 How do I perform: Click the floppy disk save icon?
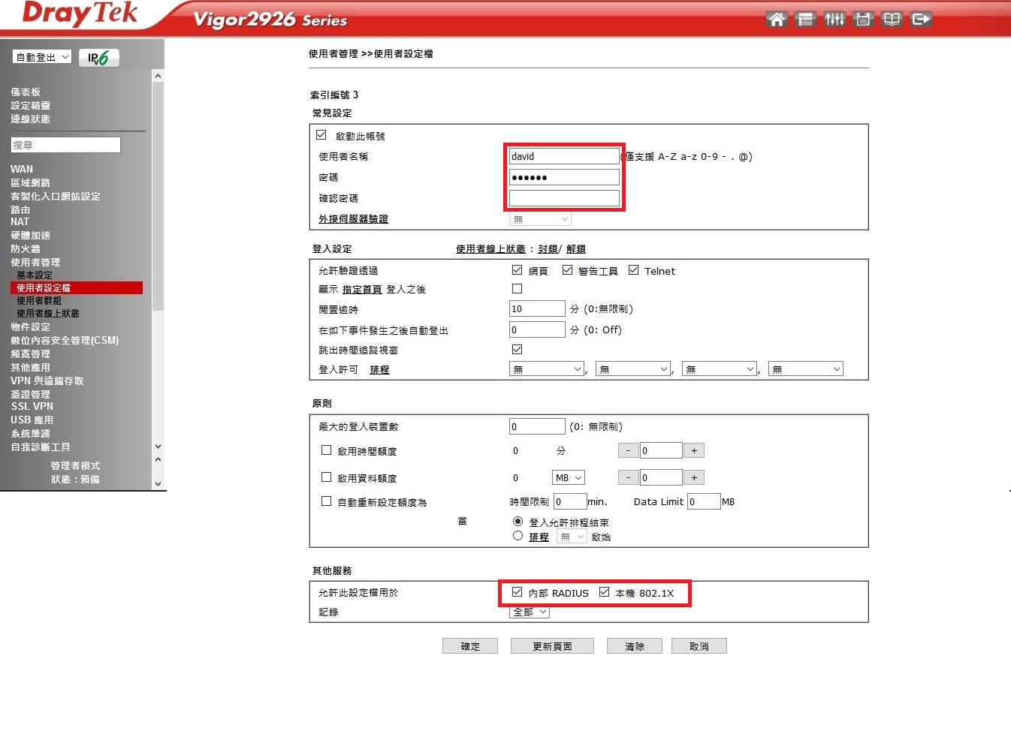click(863, 19)
